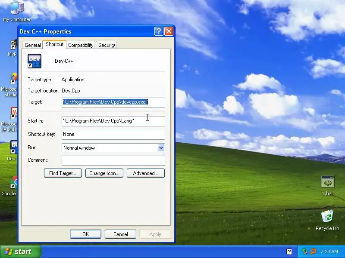The height and width of the screenshot is (258, 345).
Task: Confirm with the OK button
Action: (x=85, y=234)
